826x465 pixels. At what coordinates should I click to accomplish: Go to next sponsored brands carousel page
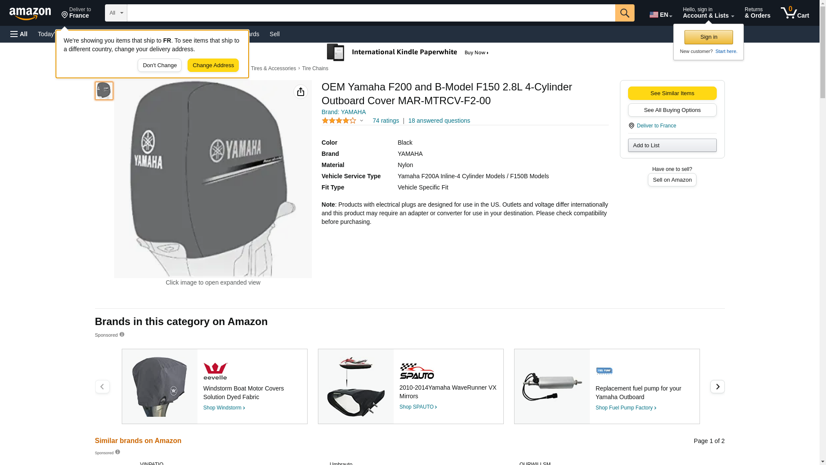tap(717, 387)
